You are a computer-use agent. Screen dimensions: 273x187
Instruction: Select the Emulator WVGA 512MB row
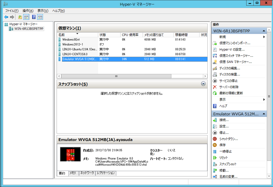(132, 59)
